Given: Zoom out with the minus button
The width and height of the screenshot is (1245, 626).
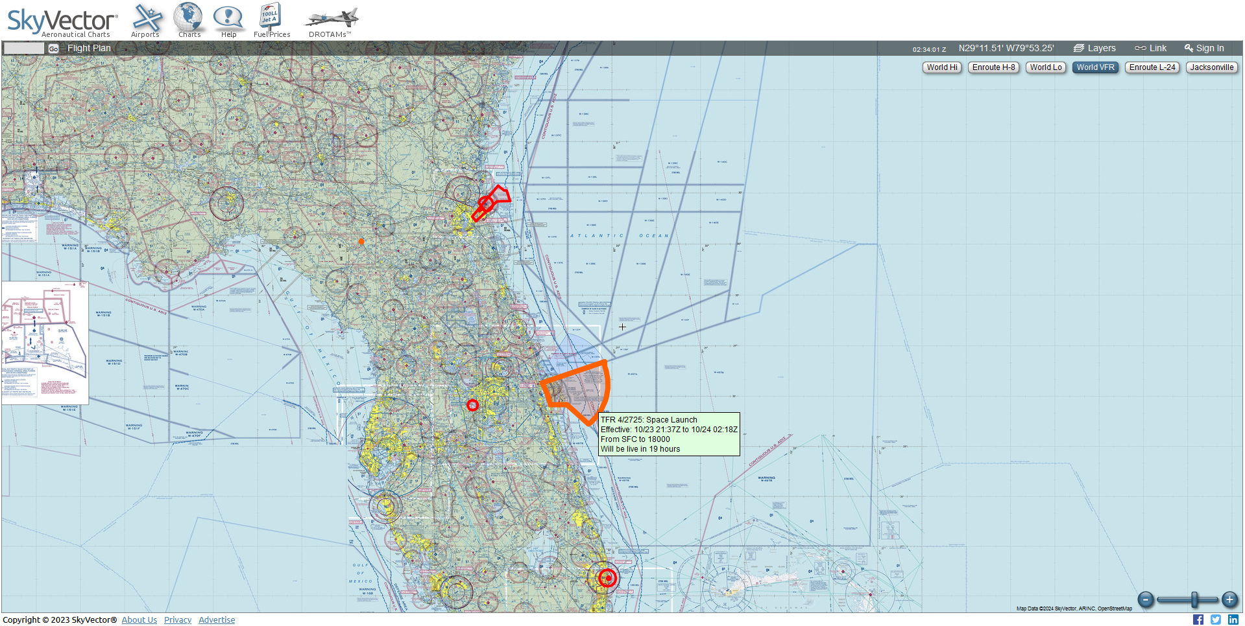Looking at the screenshot, I should click(1146, 599).
